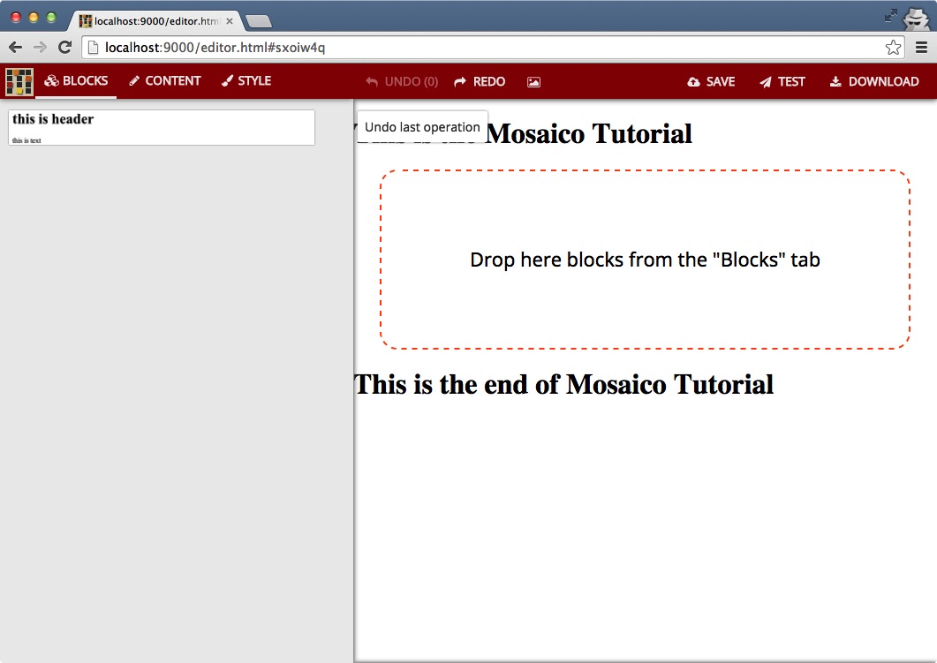Open the Content tab
Viewport: 937px width, 663px height.
click(x=164, y=81)
